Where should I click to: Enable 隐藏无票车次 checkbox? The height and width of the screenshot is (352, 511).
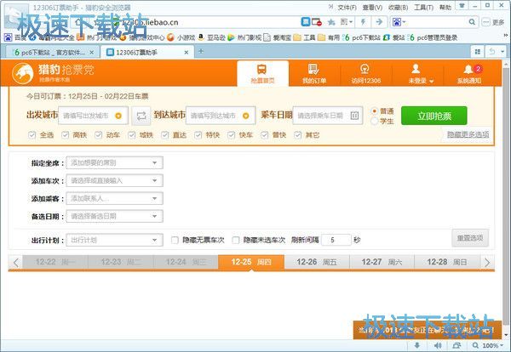[x=175, y=240]
